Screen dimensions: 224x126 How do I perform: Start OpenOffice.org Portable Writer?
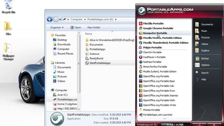[x=157, y=105]
